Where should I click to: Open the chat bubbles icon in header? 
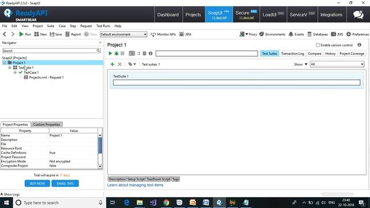click(358, 14)
